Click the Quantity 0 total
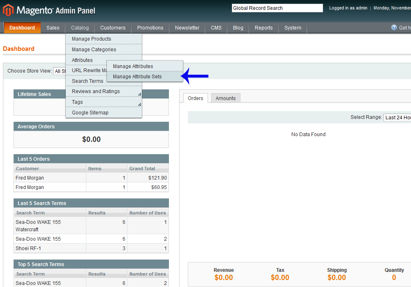The height and width of the screenshot is (287, 411). tap(394, 277)
